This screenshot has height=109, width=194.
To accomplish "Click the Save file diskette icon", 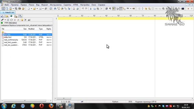I will coord(40,9).
